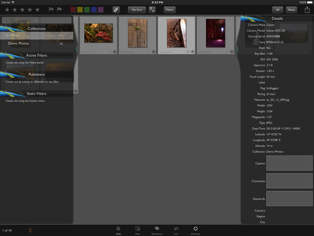Open the Settings gear icon
Viewport: 314px width, 236px height.
(x=196, y=230)
